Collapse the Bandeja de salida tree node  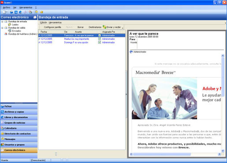[x=2, y=28]
